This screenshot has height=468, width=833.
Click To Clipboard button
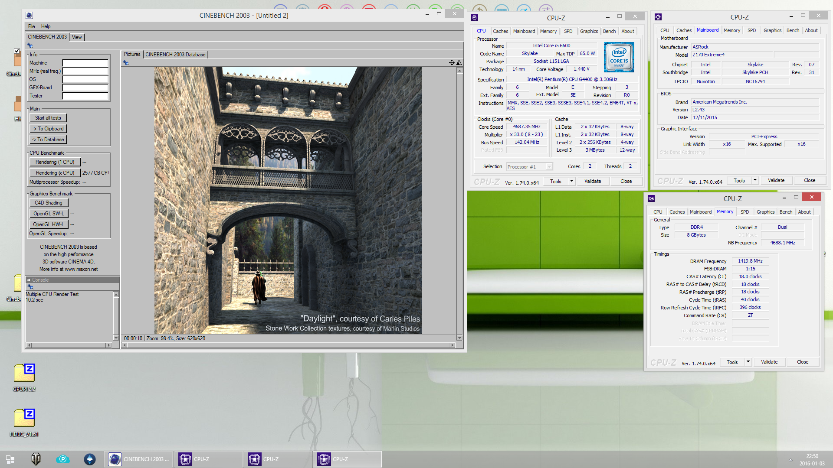click(x=48, y=129)
